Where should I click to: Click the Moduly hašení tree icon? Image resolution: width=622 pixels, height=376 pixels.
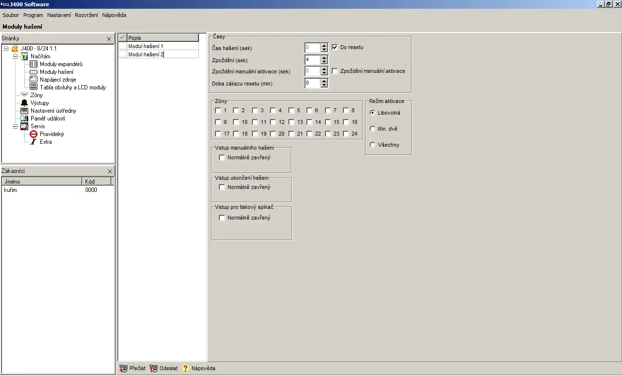(34, 72)
